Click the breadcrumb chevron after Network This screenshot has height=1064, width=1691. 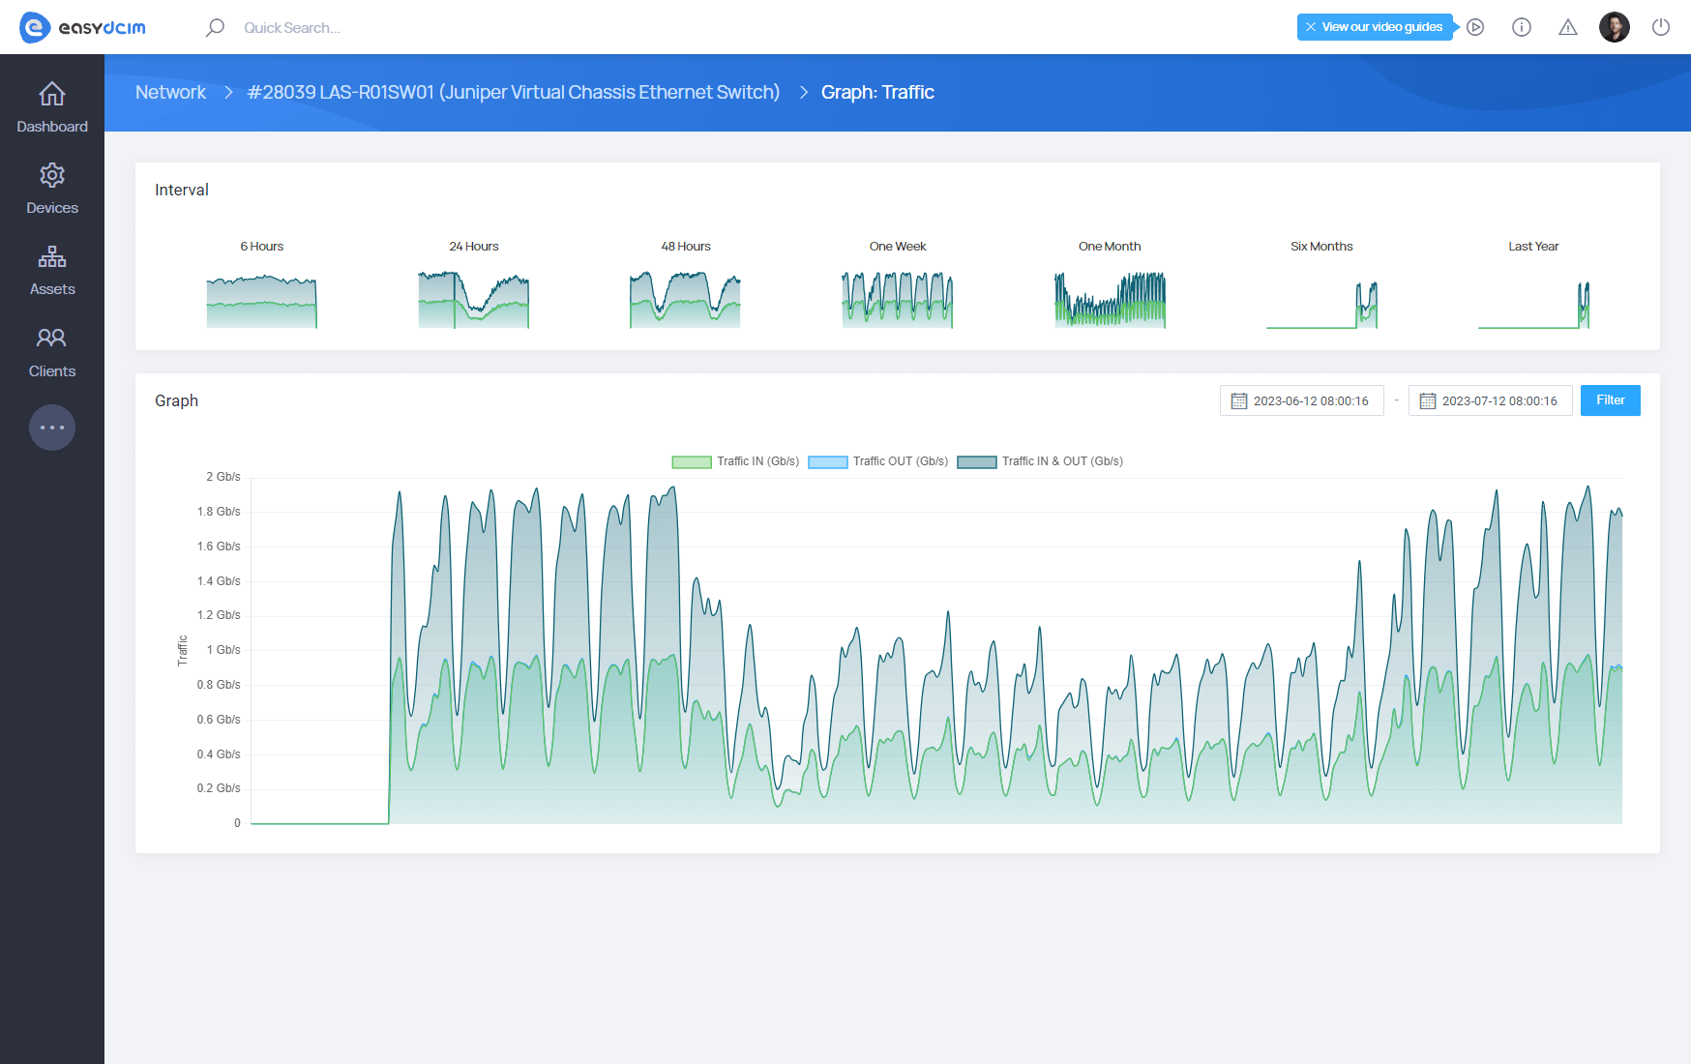[228, 92]
